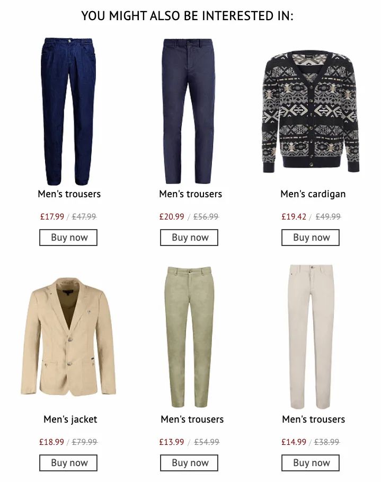The height and width of the screenshot is (482, 381).
Task: Select the Men's cardigan title link
Action: click(x=313, y=194)
